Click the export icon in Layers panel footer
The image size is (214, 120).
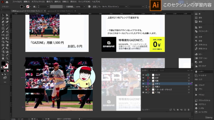[171, 110]
